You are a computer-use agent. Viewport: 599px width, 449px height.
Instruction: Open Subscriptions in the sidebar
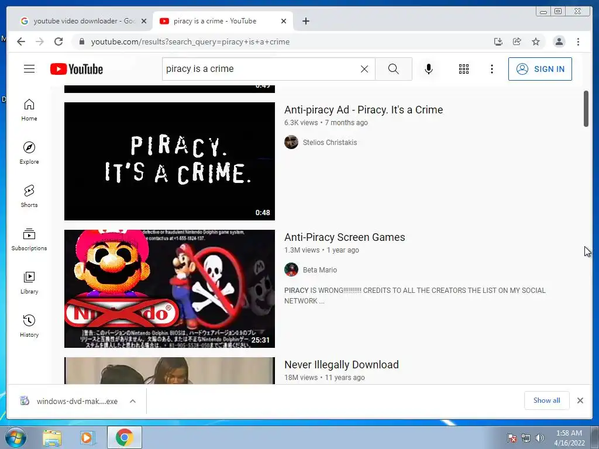(x=29, y=239)
